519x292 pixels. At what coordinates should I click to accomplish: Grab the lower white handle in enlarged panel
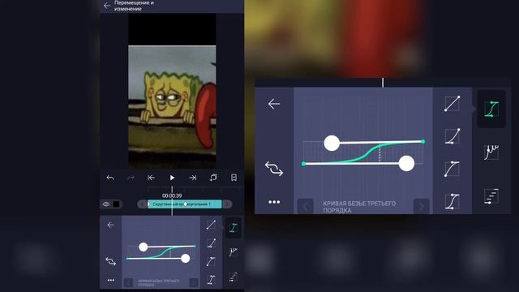click(x=406, y=163)
